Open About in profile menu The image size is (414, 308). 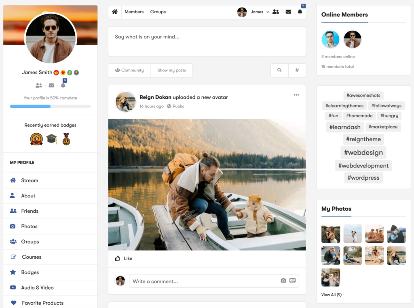(x=51, y=196)
